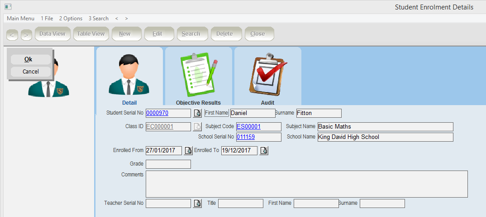Click lookup icon beside Student Serial No
486x217 pixels.
pos(197,113)
